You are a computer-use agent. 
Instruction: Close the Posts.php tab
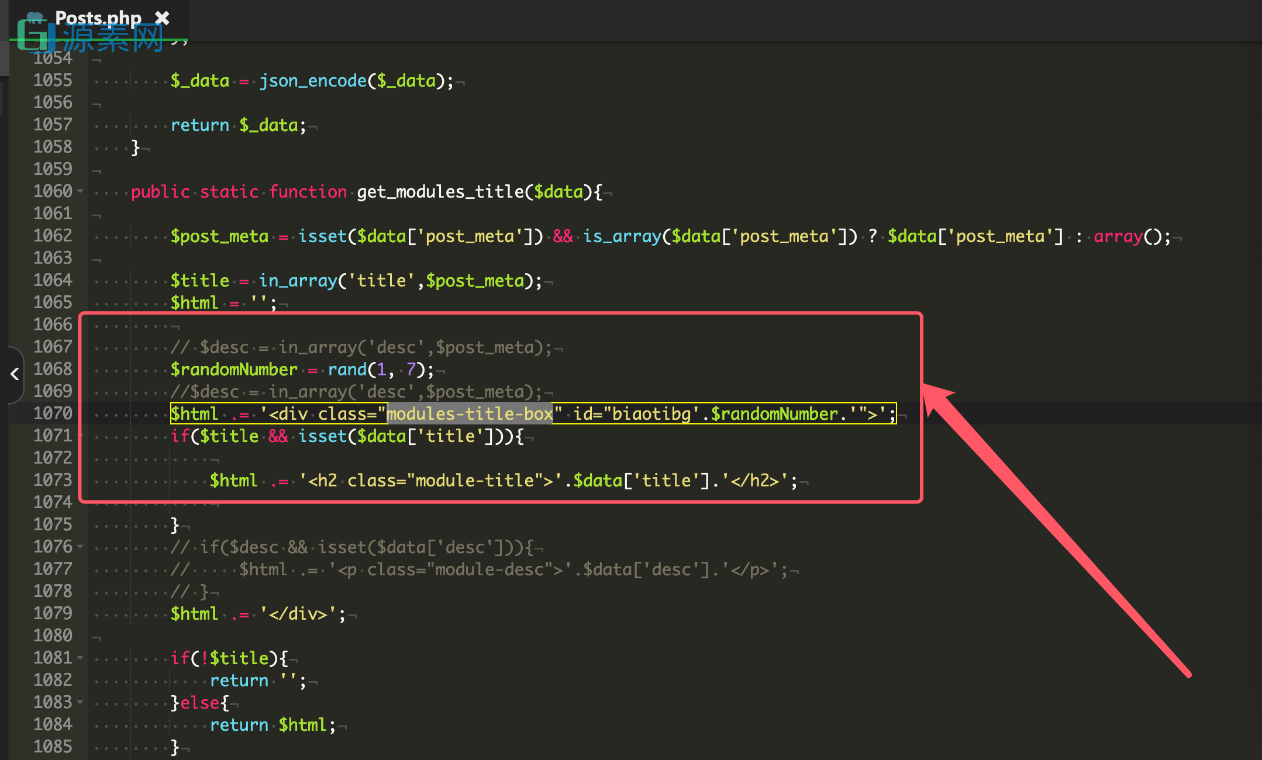tap(162, 18)
